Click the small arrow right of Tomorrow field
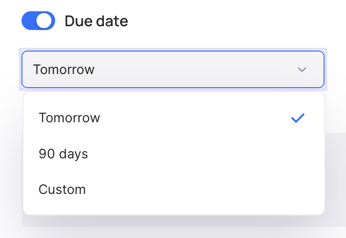Image resolution: width=346 pixels, height=238 pixels. [x=302, y=70]
